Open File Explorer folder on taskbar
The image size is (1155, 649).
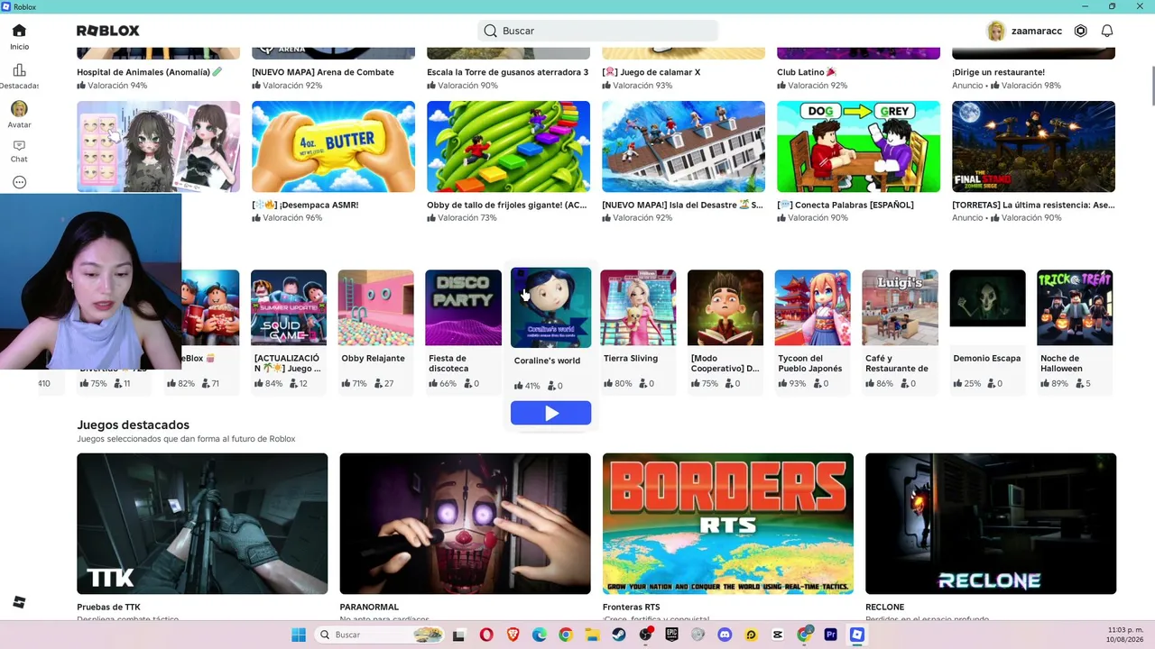[x=592, y=635]
